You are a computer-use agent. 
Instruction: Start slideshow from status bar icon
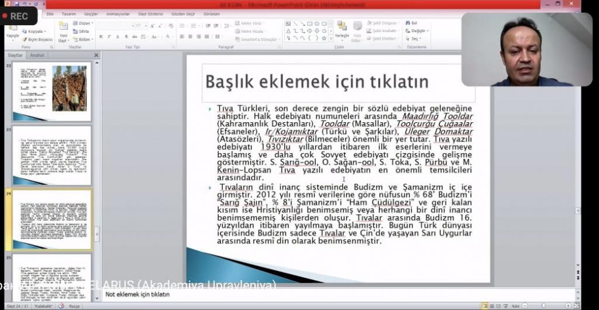(506, 306)
